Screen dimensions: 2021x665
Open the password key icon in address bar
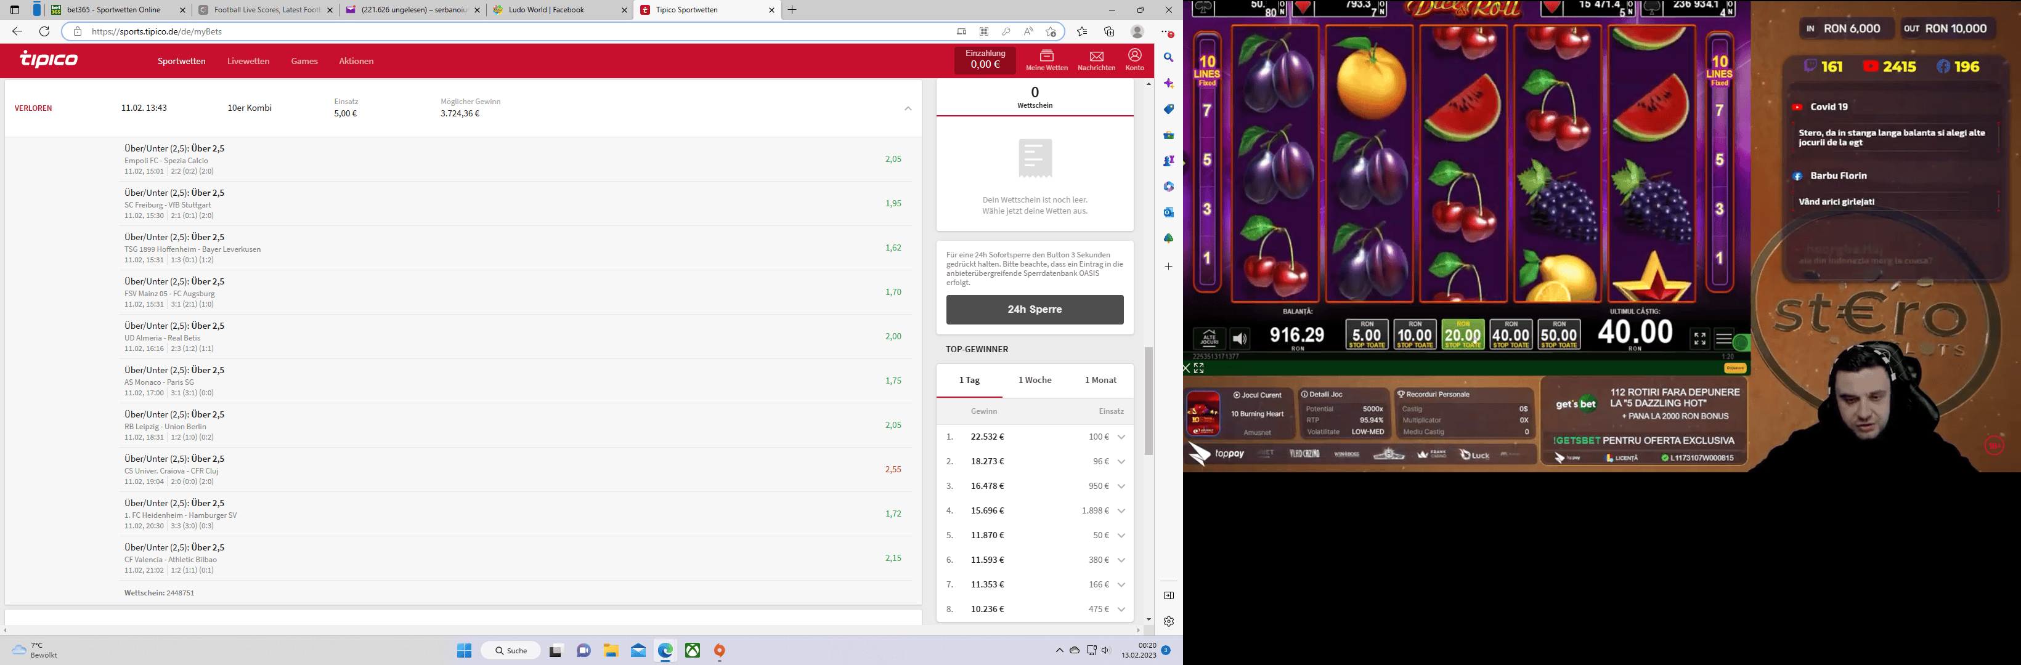pos(1006,31)
